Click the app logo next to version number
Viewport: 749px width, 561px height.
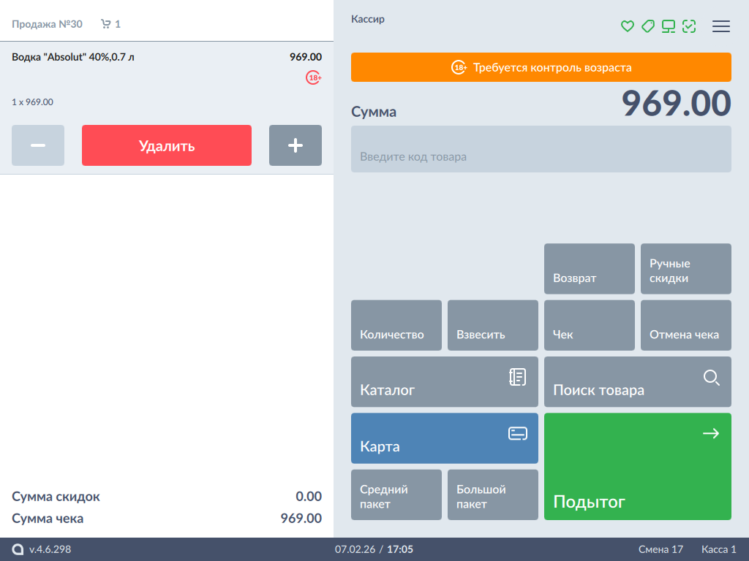(18, 549)
